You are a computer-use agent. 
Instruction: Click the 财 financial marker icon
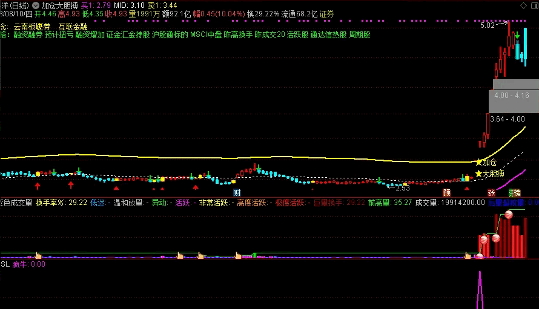pos(237,193)
